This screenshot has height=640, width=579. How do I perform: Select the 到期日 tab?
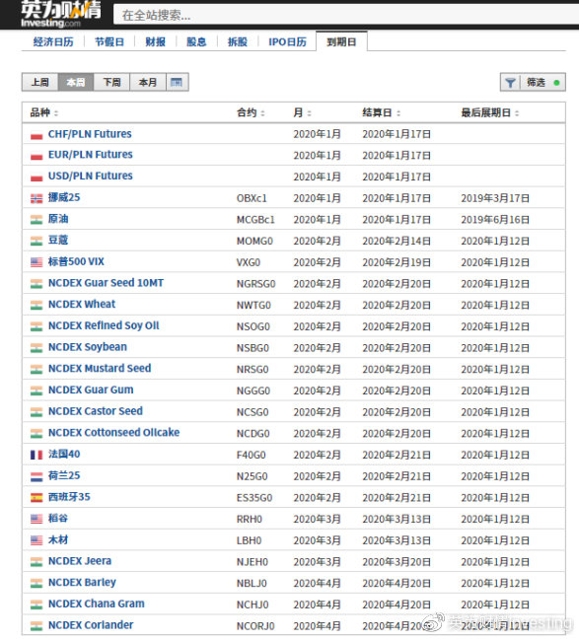click(x=341, y=41)
